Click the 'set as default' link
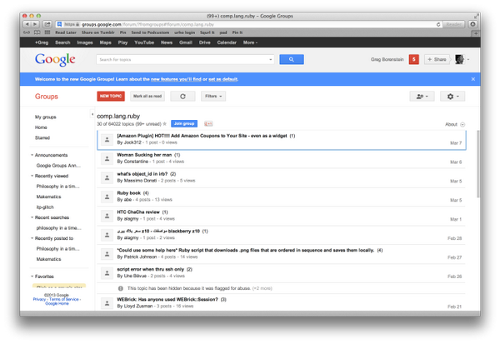The image size is (500, 344). pos(222,79)
